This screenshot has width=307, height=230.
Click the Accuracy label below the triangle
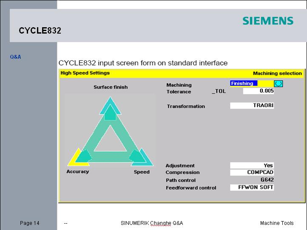click(78, 172)
